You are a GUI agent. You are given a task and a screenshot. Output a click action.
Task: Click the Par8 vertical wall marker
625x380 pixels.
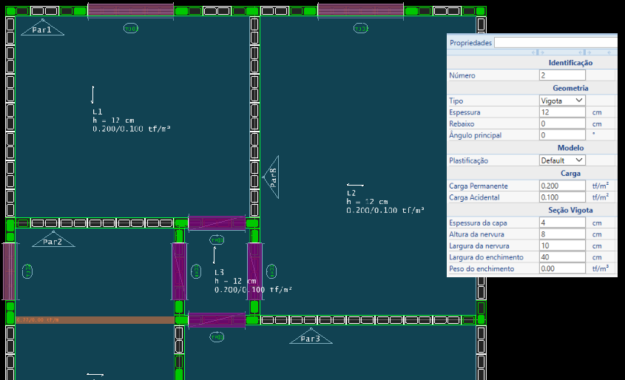271,178
